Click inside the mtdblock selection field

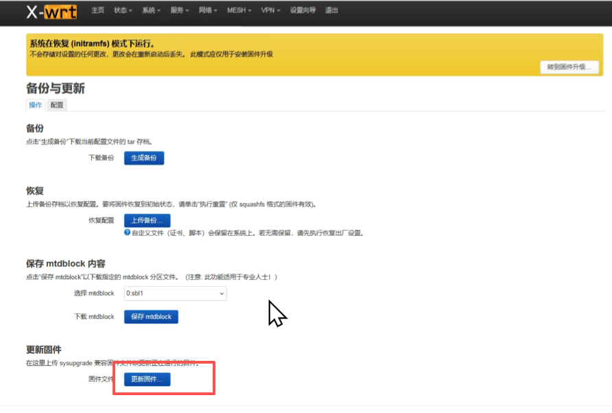click(174, 294)
